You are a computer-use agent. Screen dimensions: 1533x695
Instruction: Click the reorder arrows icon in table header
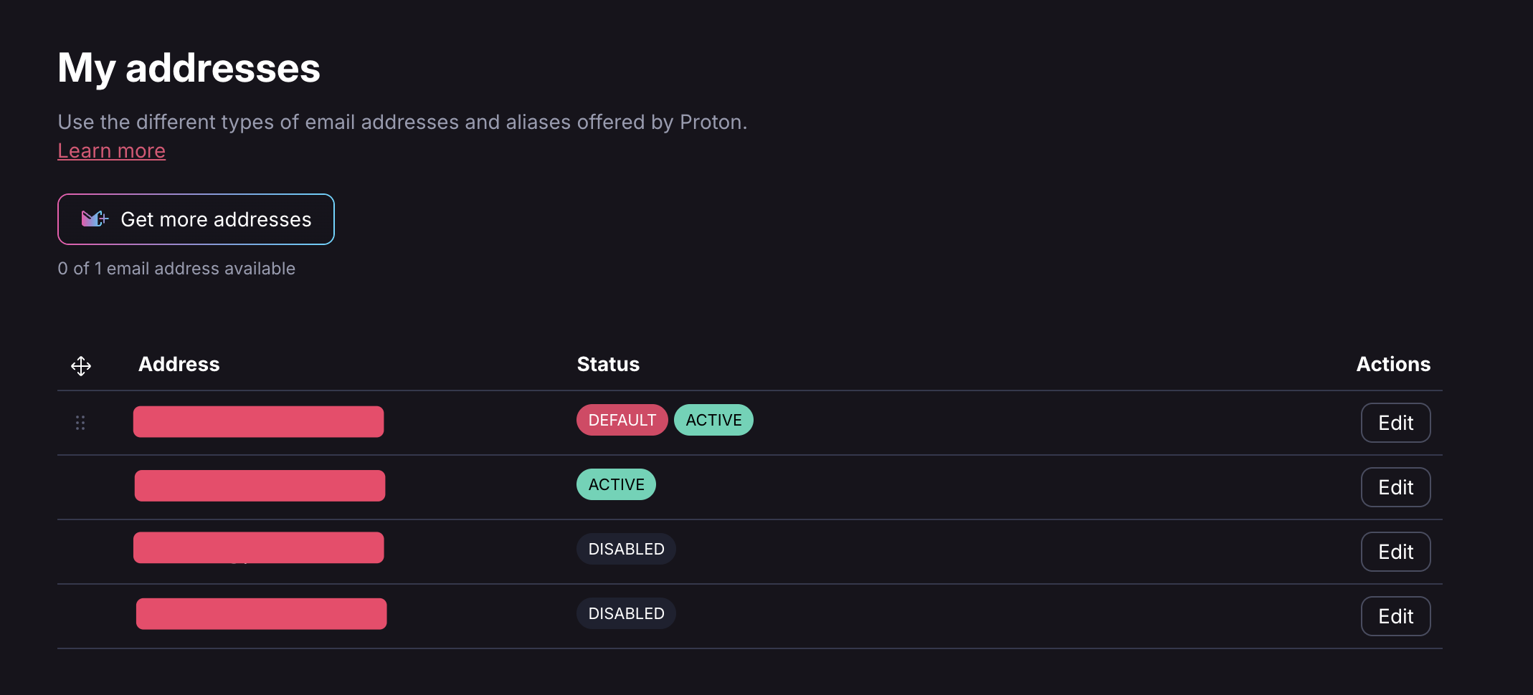(81, 366)
